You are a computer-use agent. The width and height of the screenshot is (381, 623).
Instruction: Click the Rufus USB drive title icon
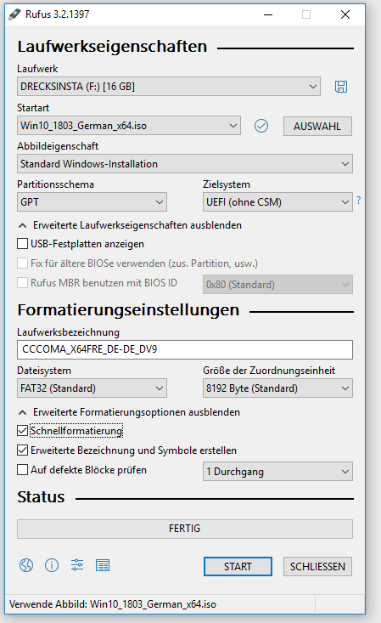tap(14, 14)
